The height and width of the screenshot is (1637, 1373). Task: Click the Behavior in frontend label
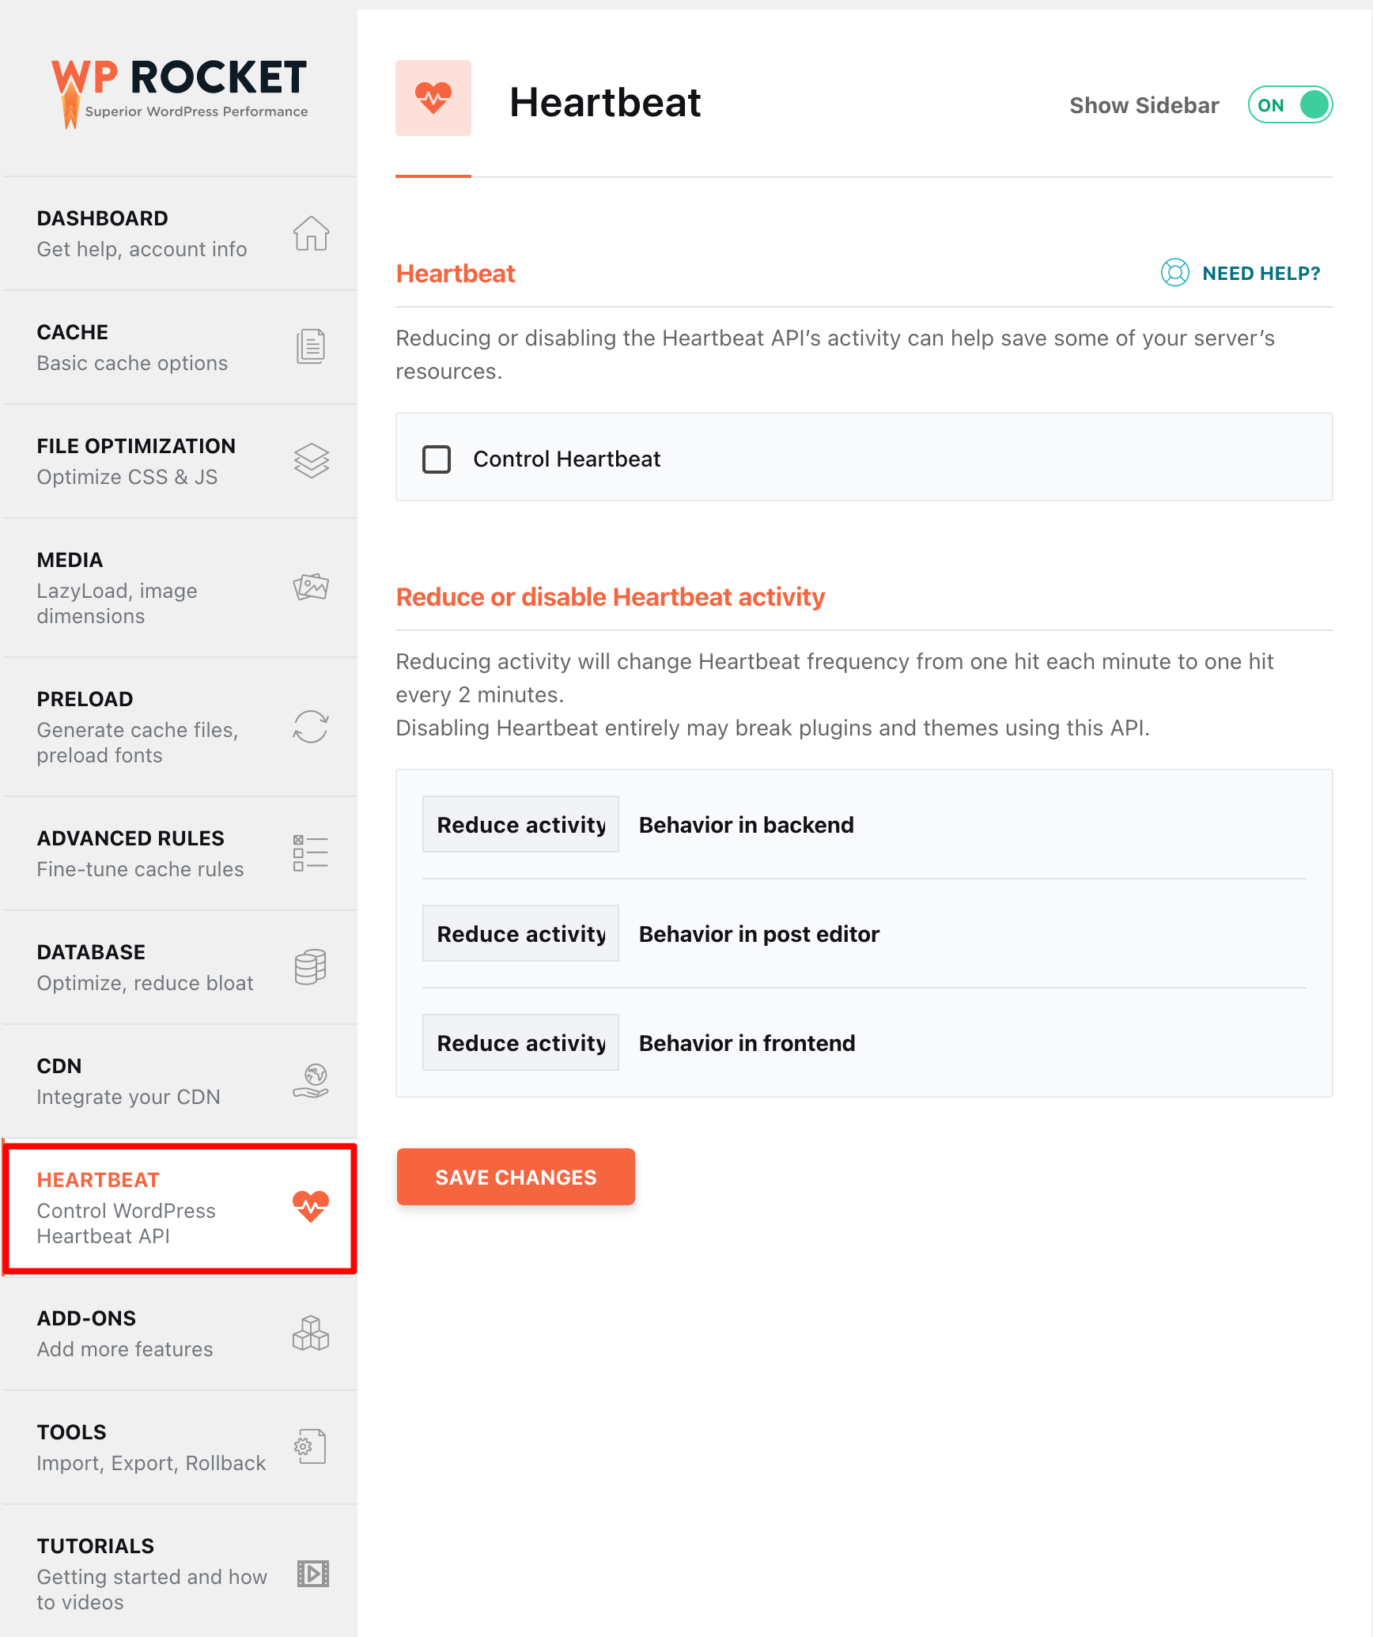click(747, 1043)
